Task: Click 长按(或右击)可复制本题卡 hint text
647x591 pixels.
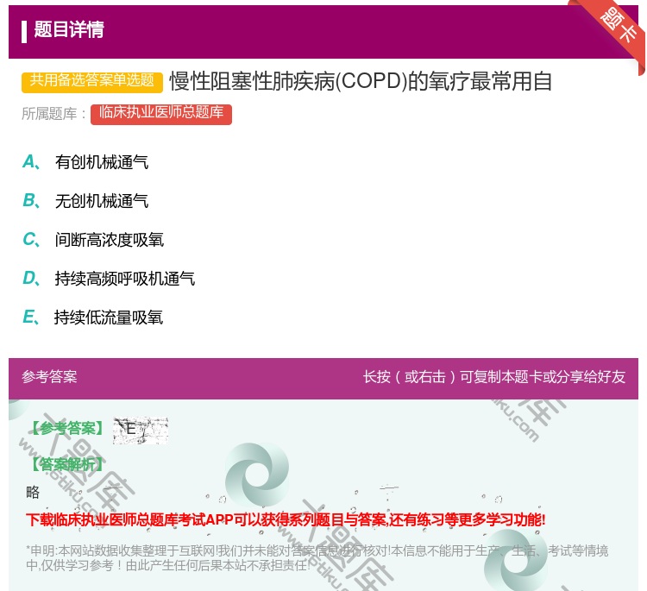Action: (494, 377)
